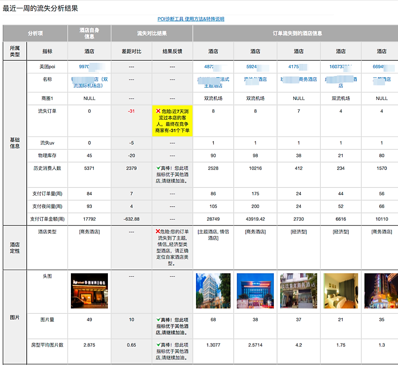Click the 订单流失到的酒店信息 column header
398x365 pixels.
(x=297, y=33)
